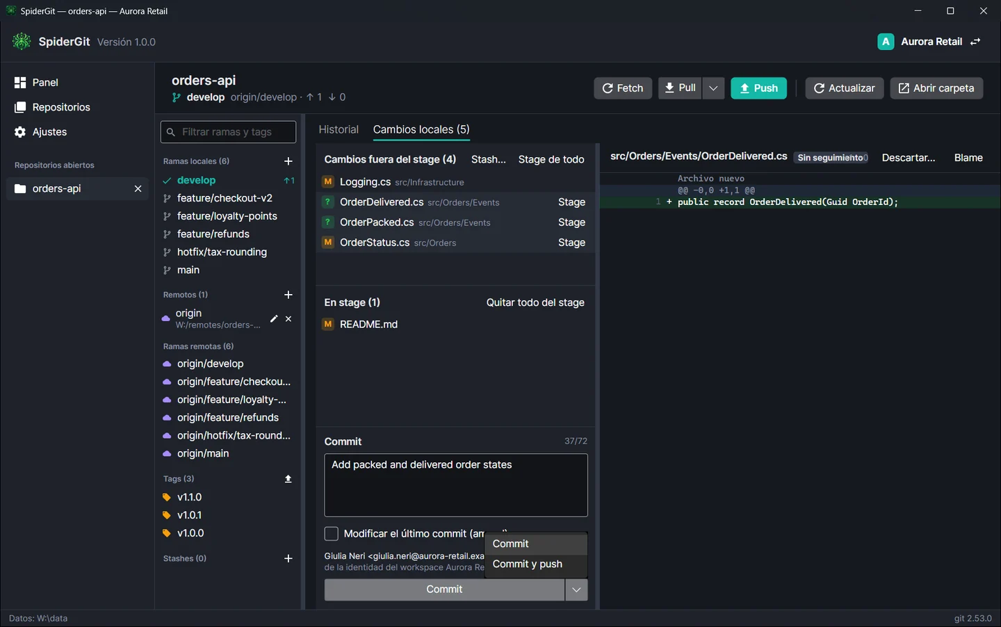
Task: Click Descartar... for OrderDelivered.cs
Action: (x=909, y=158)
